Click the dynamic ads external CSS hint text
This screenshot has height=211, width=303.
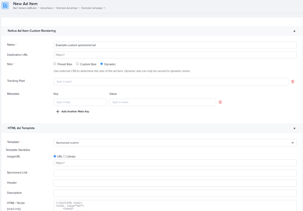coord(122,71)
